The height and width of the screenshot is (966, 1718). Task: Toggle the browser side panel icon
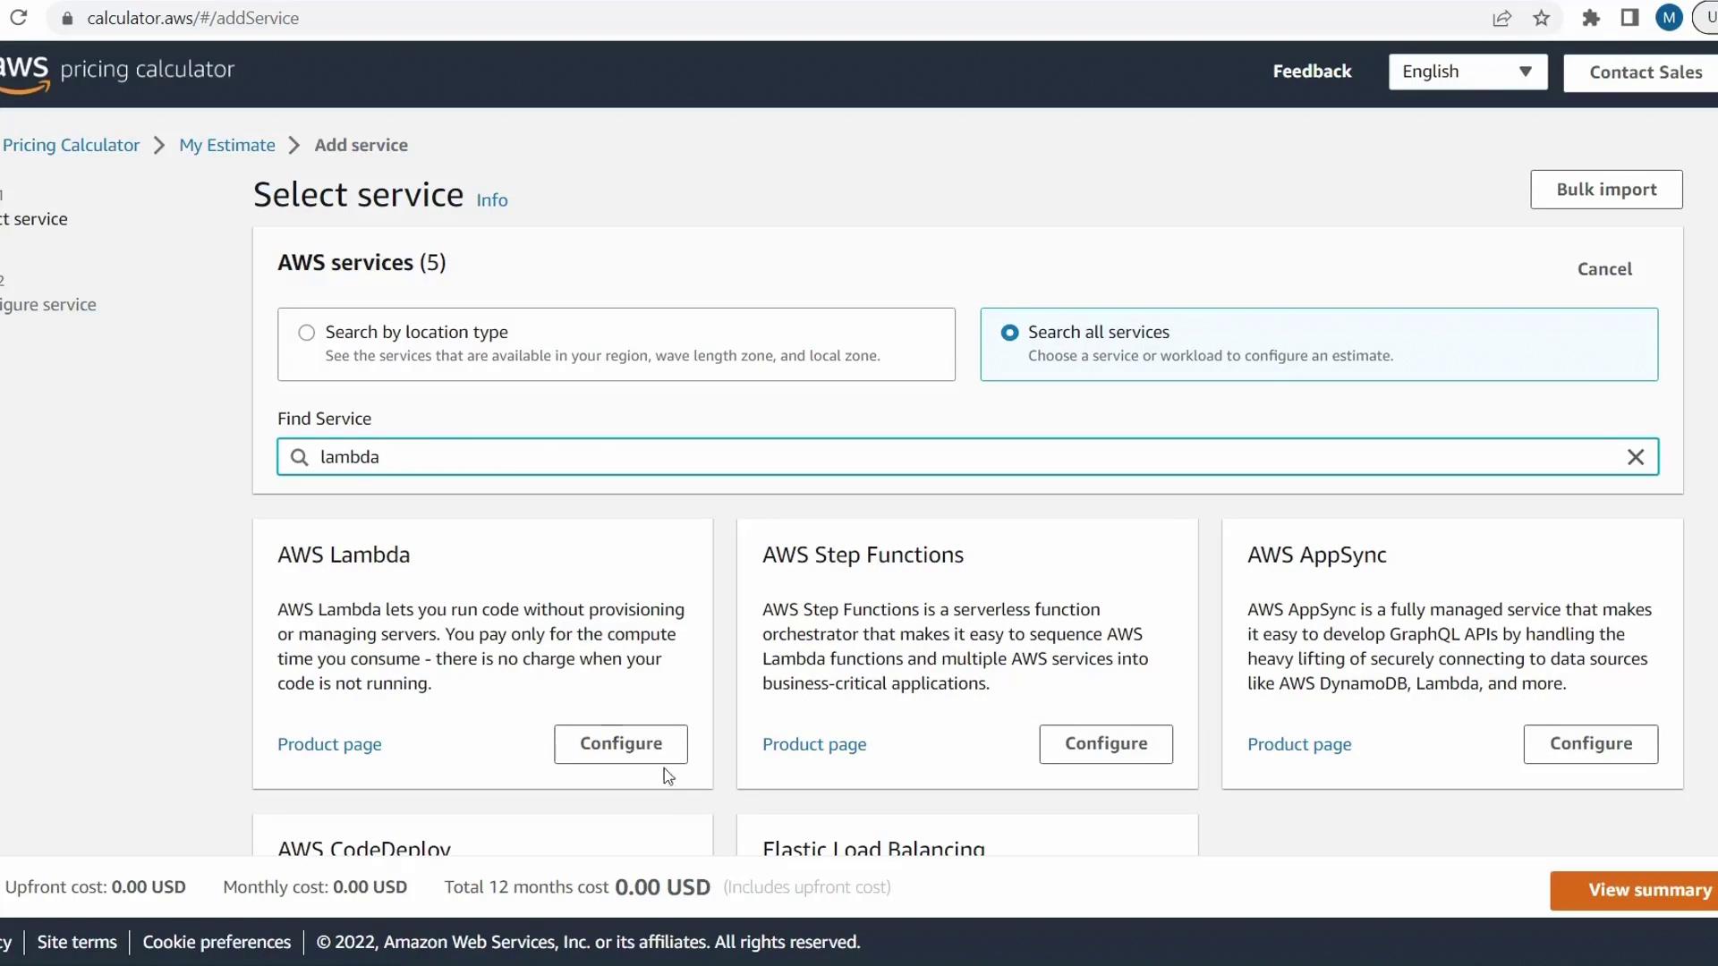[1629, 18]
